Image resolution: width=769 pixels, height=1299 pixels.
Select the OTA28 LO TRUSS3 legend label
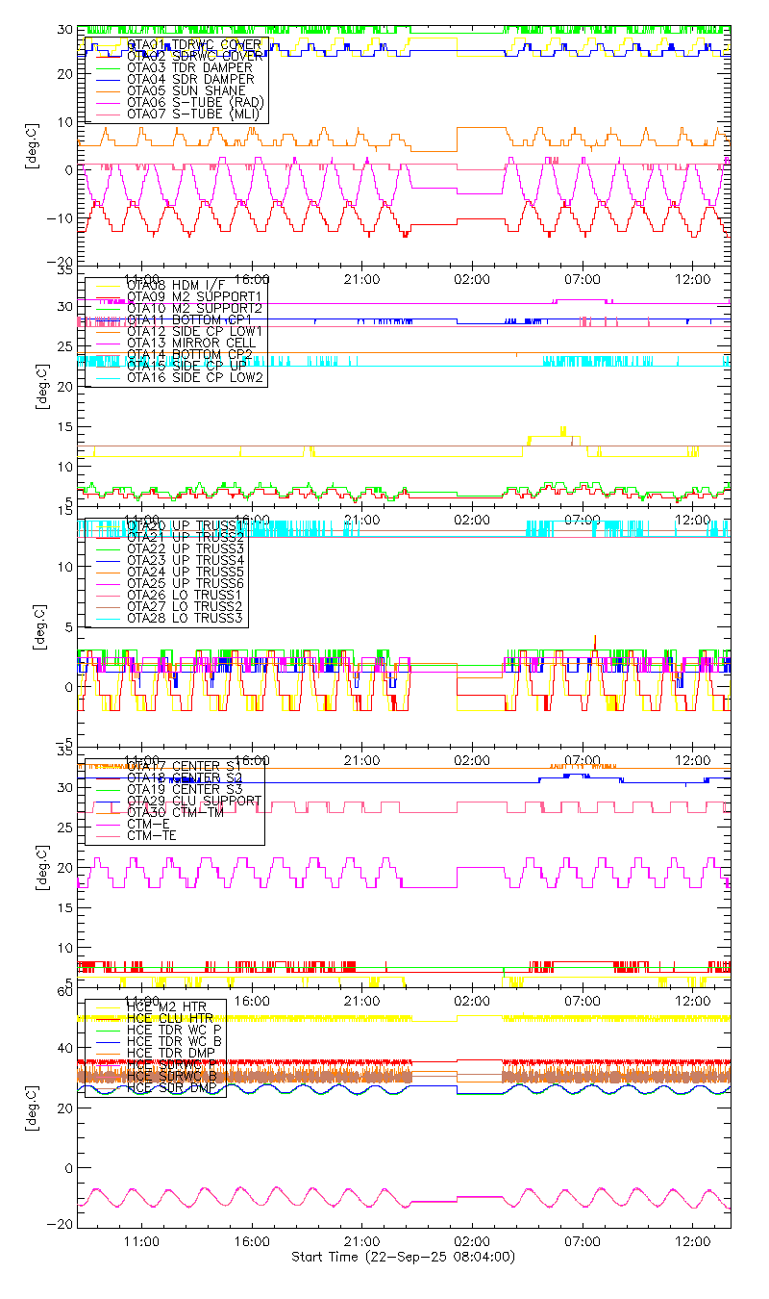[x=186, y=619]
